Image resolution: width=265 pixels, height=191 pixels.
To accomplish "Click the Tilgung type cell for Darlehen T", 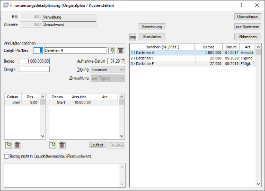I will point(248,58).
